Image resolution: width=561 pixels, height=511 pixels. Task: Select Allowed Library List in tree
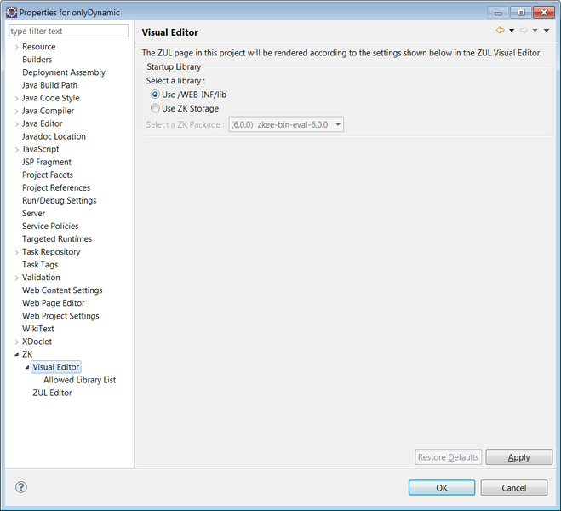(x=79, y=380)
